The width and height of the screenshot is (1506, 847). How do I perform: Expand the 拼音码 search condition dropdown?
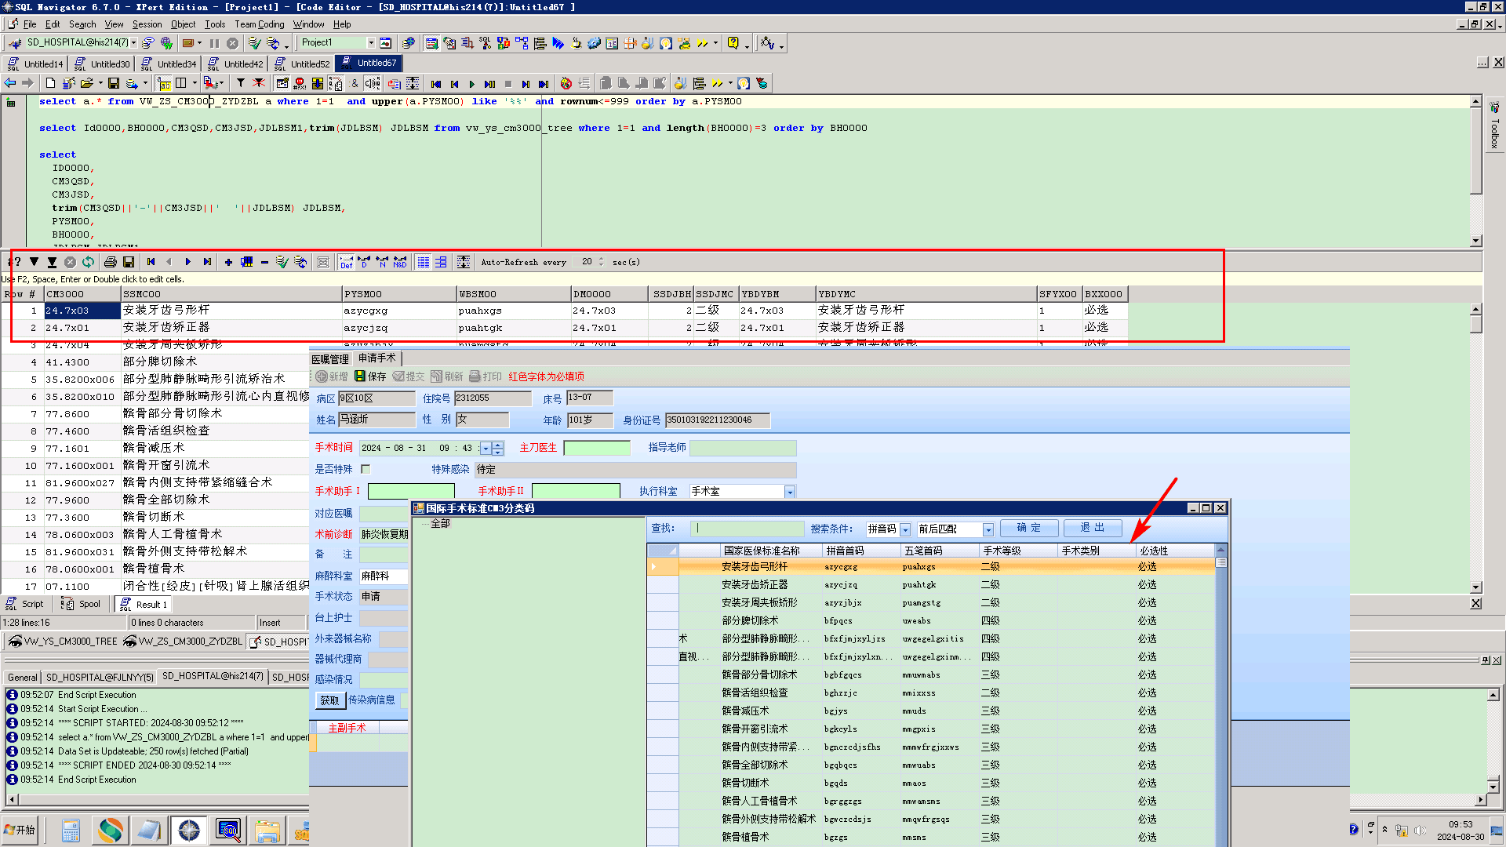pos(905,529)
